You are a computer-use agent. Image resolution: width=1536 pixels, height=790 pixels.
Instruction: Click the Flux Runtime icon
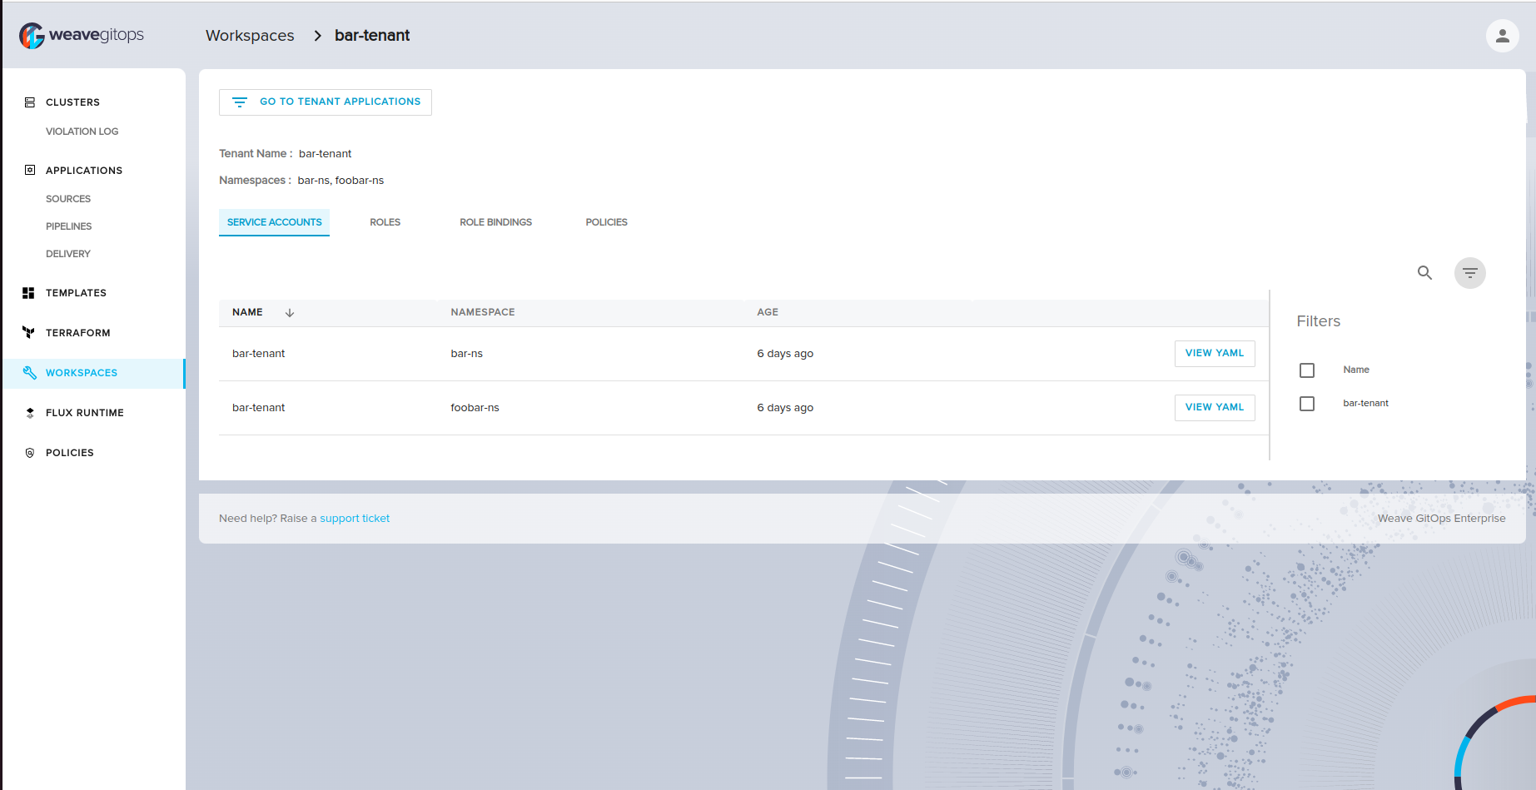[x=30, y=413]
